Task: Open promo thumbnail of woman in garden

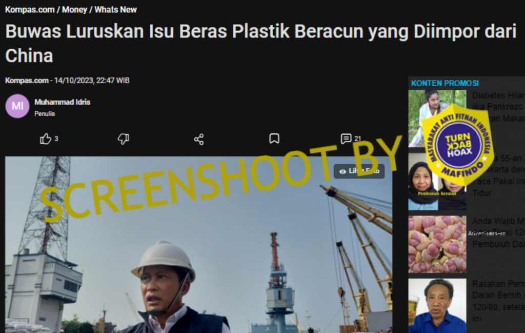Action: [437, 119]
